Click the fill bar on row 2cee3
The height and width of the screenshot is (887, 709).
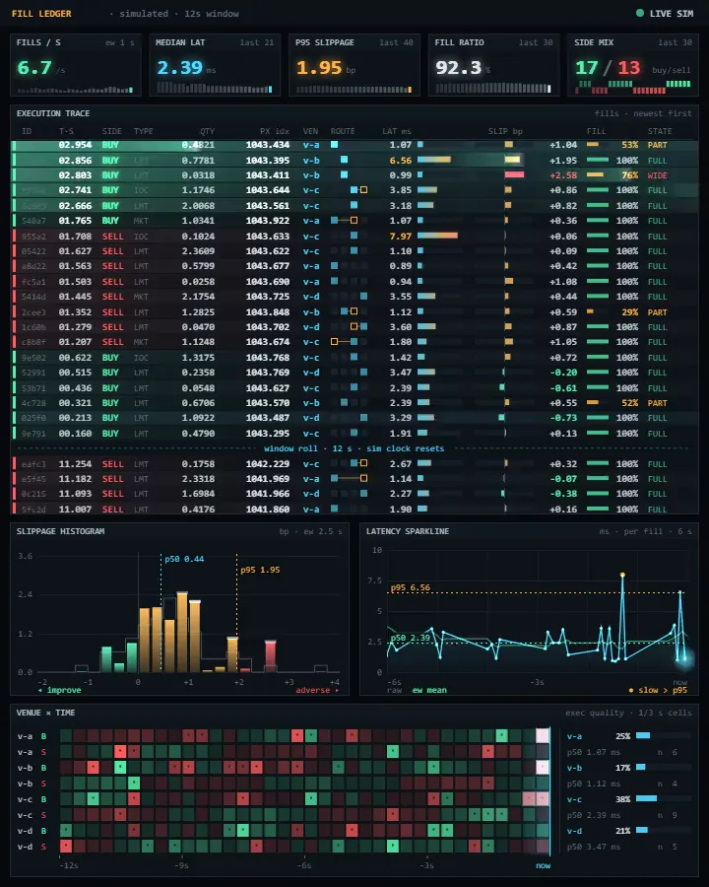pos(590,311)
